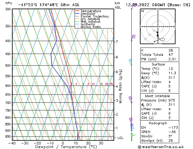Click the vertical 'Mixing Ratio (g/kg)' axis label
Screen dimensions: 193x149
(120, 86)
